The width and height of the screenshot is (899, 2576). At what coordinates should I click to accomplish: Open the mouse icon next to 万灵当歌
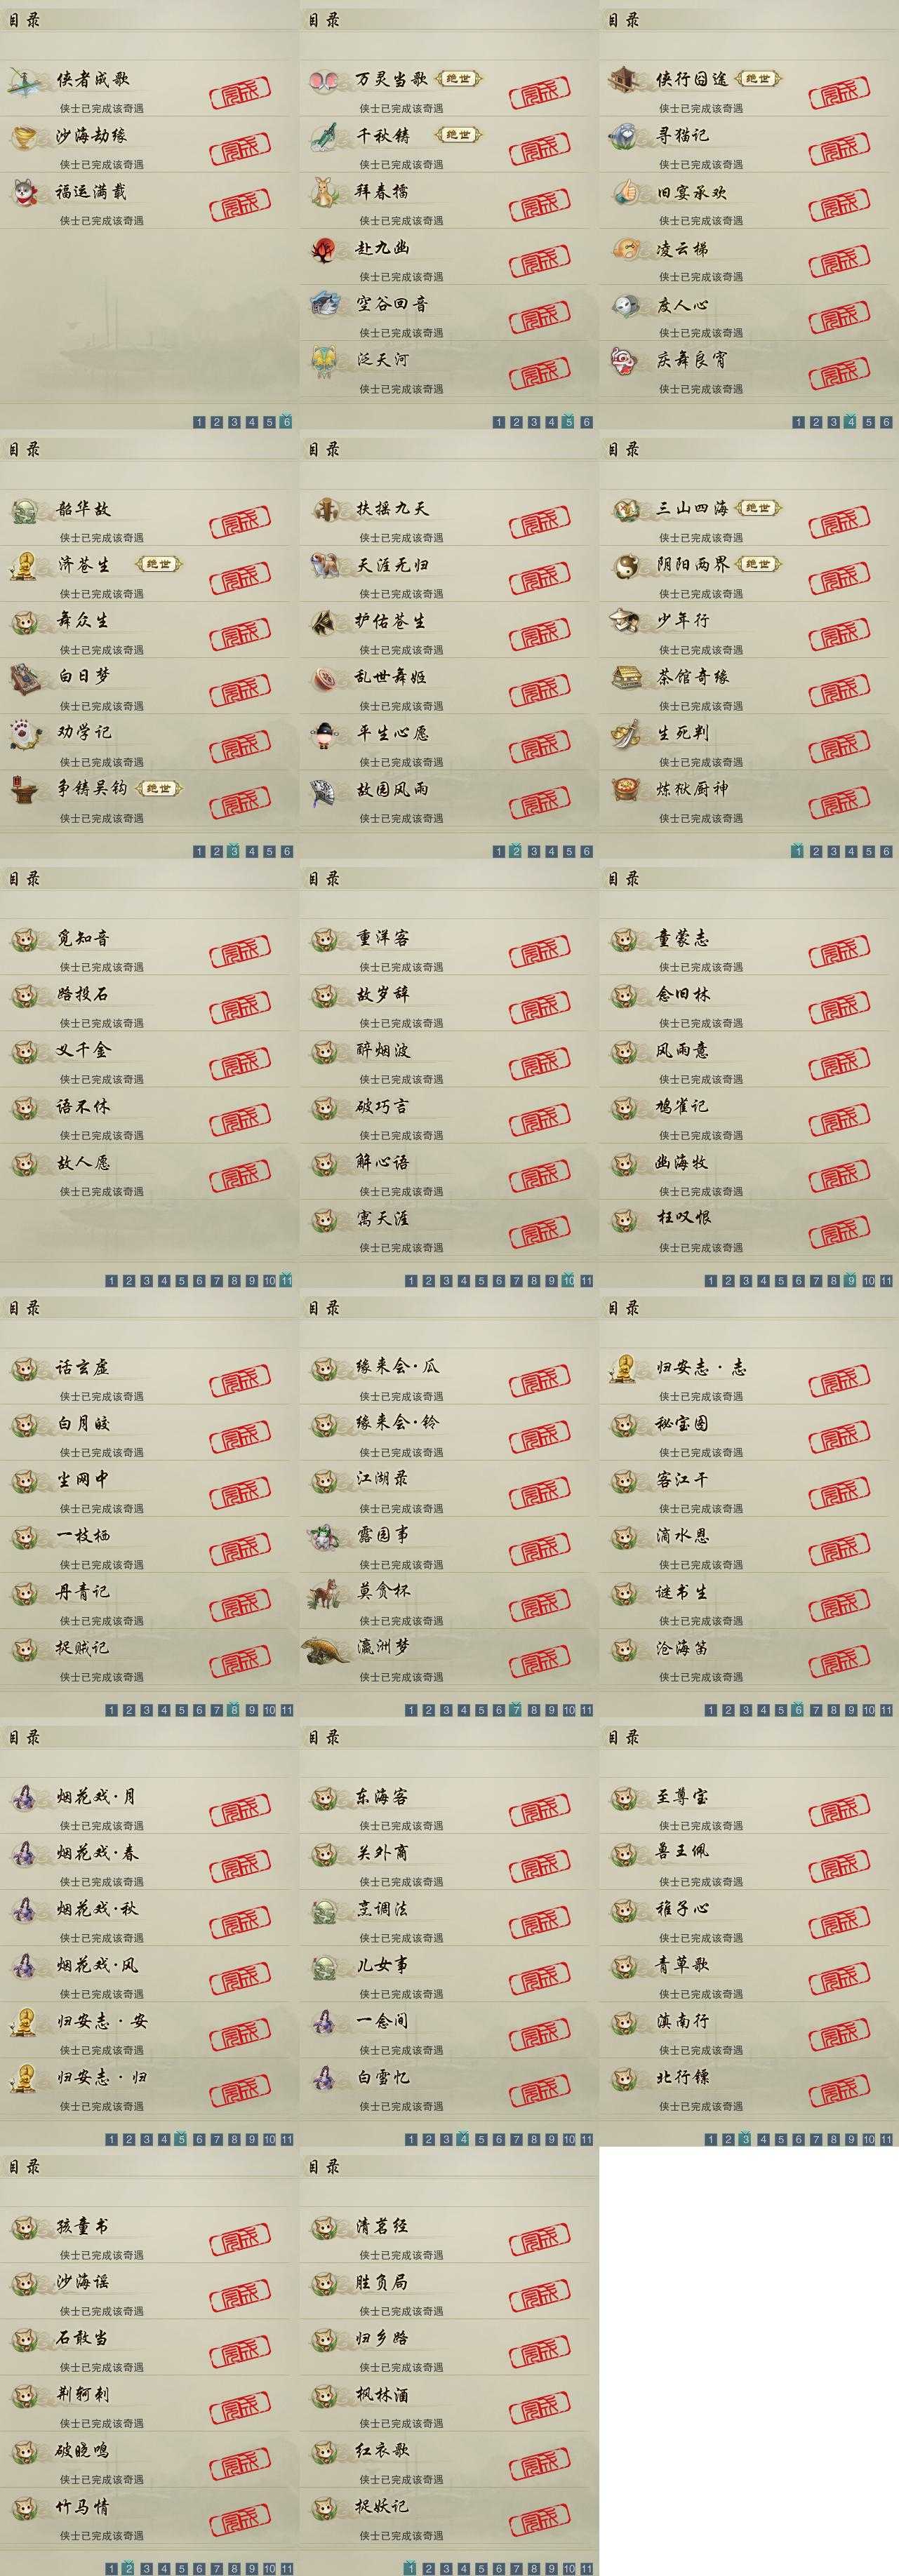[x=324, y=81]
